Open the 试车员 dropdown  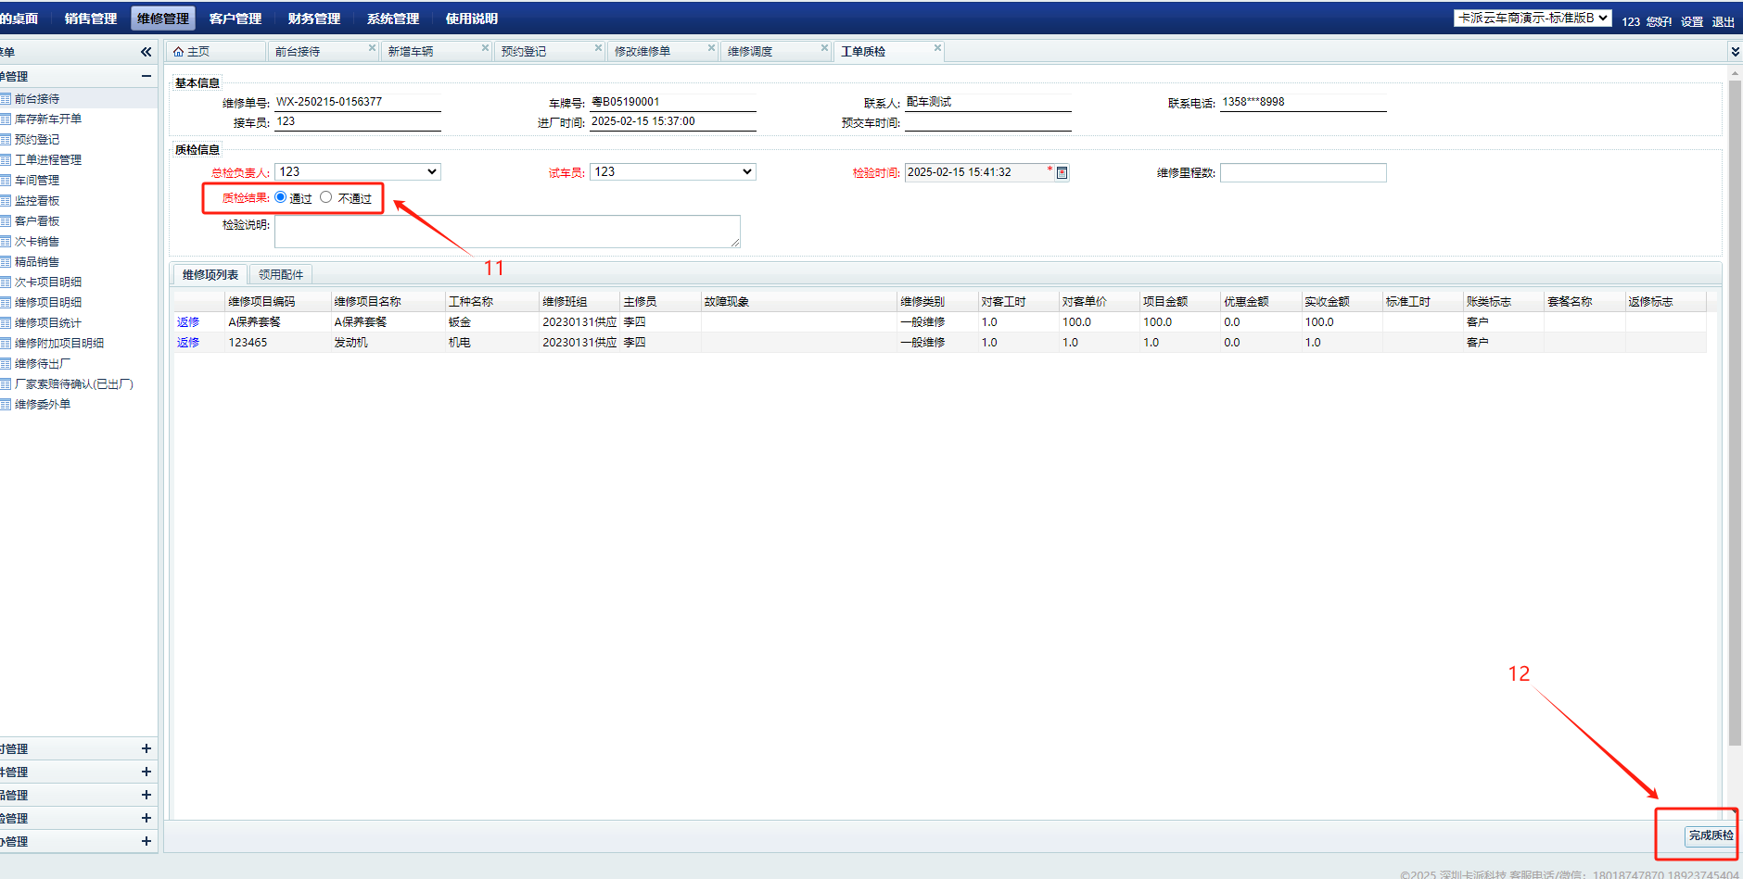click(x=672, y=172)
